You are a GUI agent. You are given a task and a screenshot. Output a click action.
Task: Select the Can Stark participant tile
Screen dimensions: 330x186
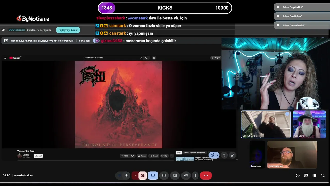point(309,124)
